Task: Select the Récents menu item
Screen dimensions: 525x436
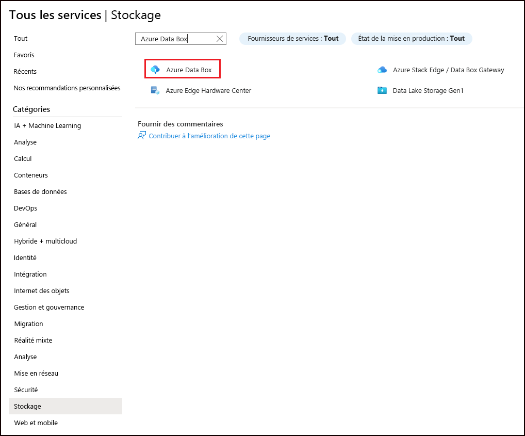Action: pos(25,71)
